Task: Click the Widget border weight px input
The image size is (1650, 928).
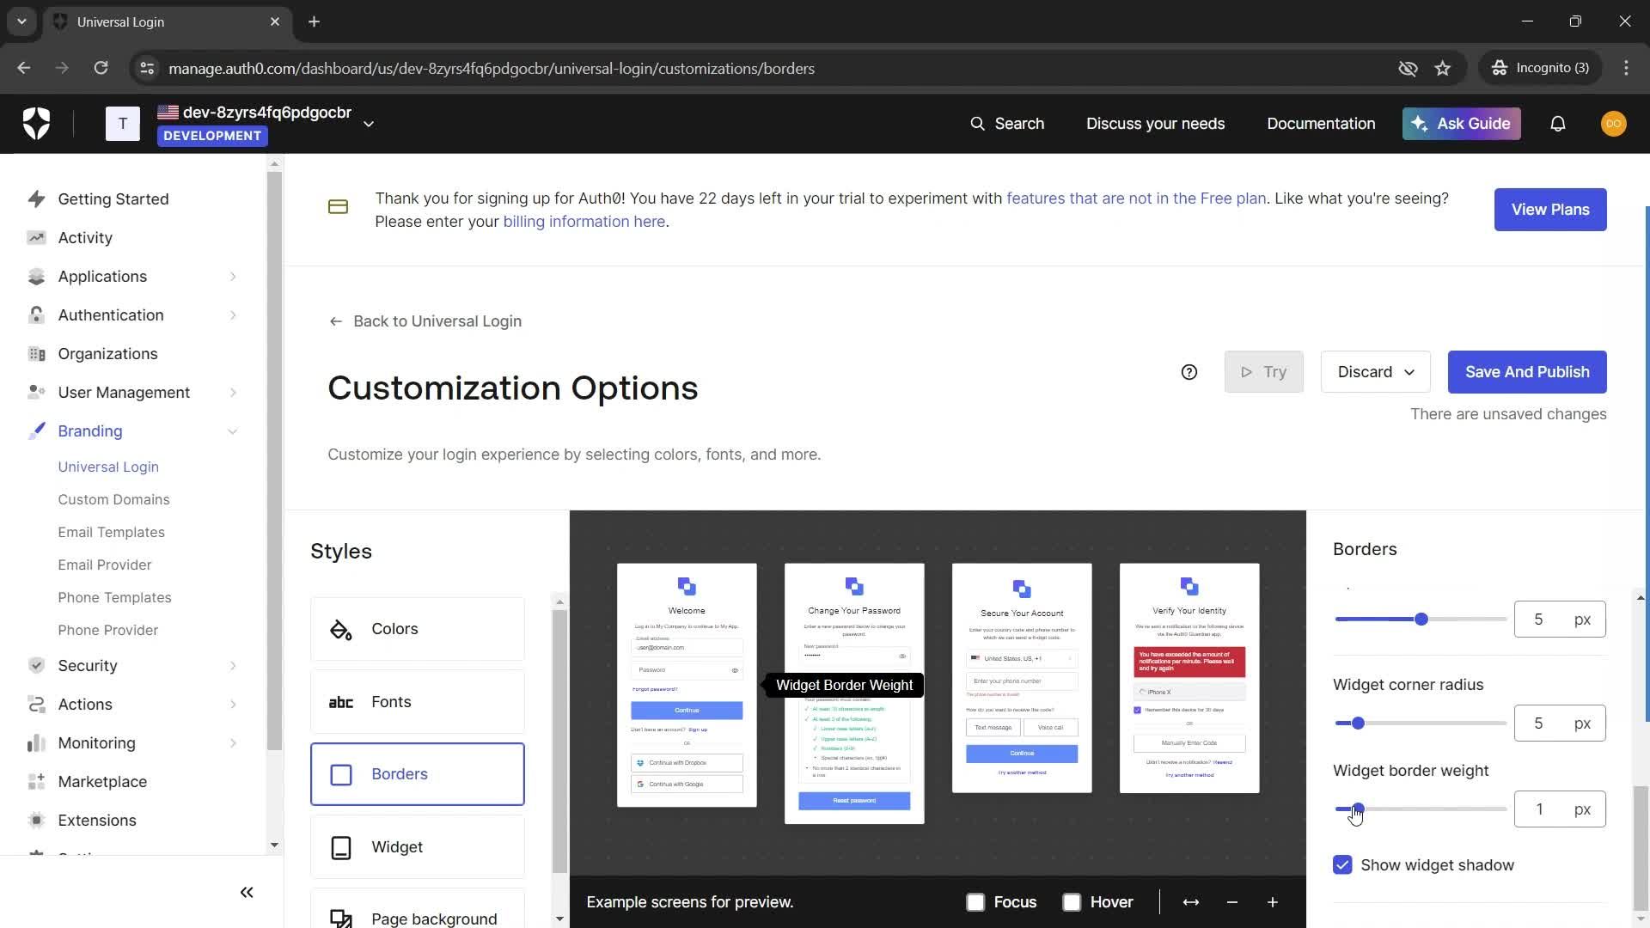Action: click(x=1559, y=809)
